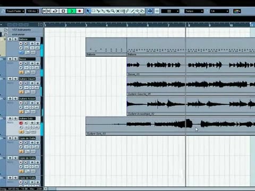The height and width of the screenshot is (191, 255).
Task: Enable read automation on Batterie track
Action: tap(32, 44)
